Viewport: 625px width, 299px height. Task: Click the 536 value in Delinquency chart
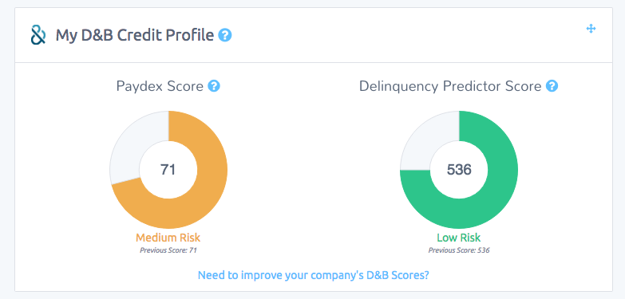[459, 170]
